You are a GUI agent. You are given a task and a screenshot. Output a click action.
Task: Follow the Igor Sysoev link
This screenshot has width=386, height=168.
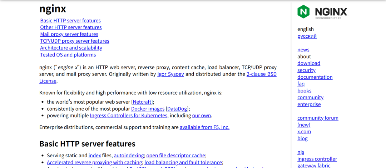(170, 74)
